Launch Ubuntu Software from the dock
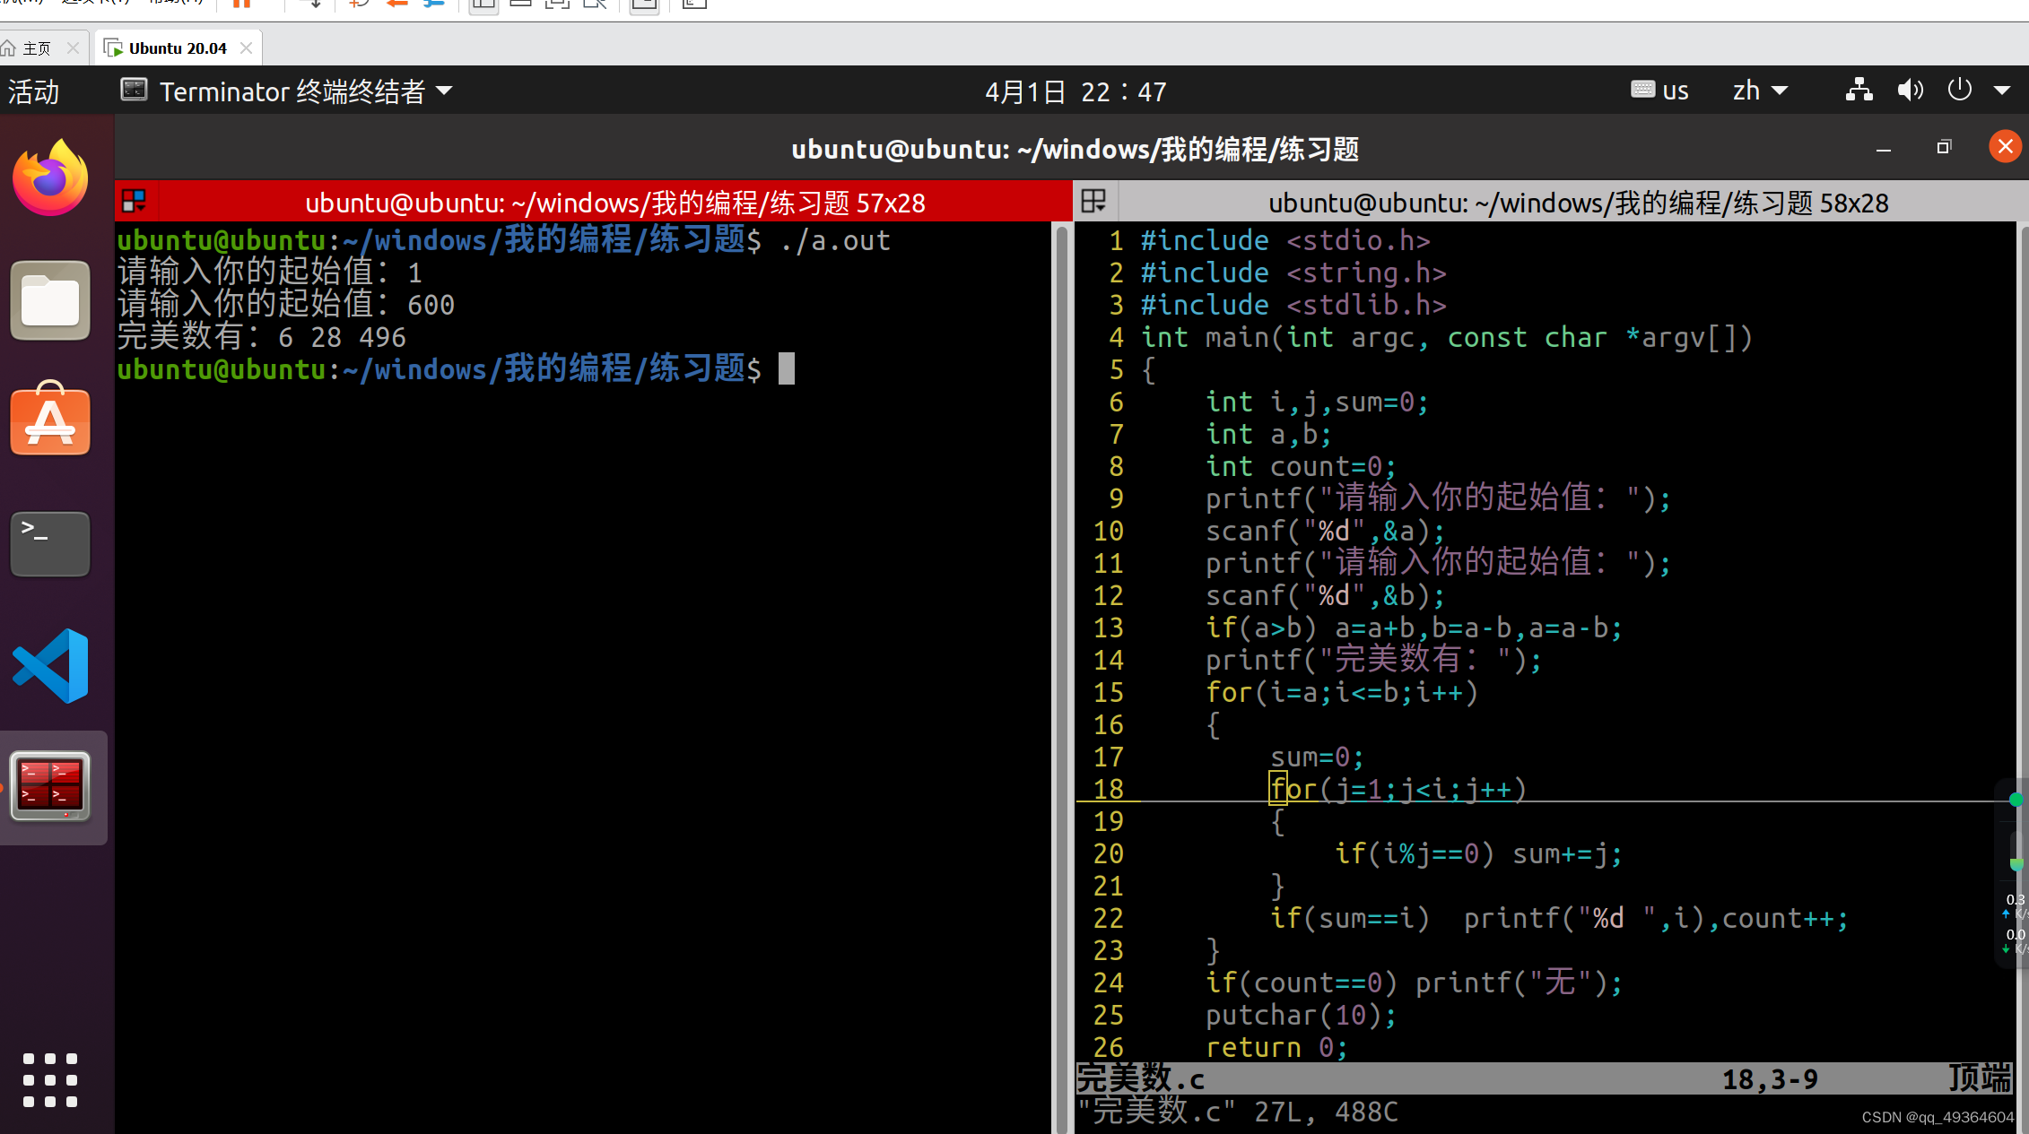The width and height of the screenshot is (2029, 1134). 50,420
